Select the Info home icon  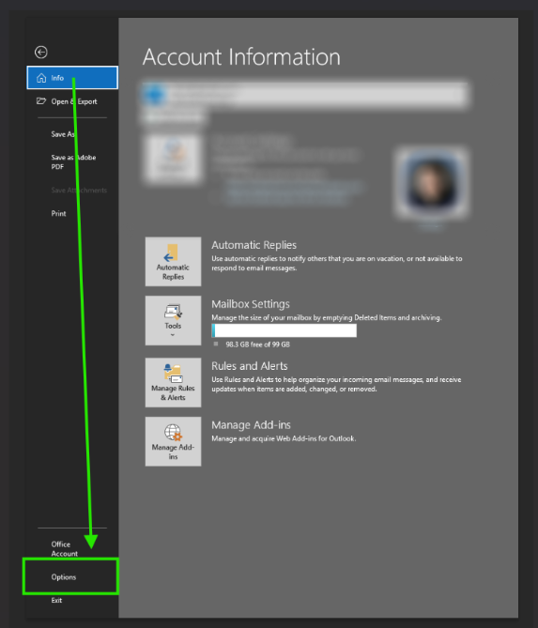coord(41,78)
